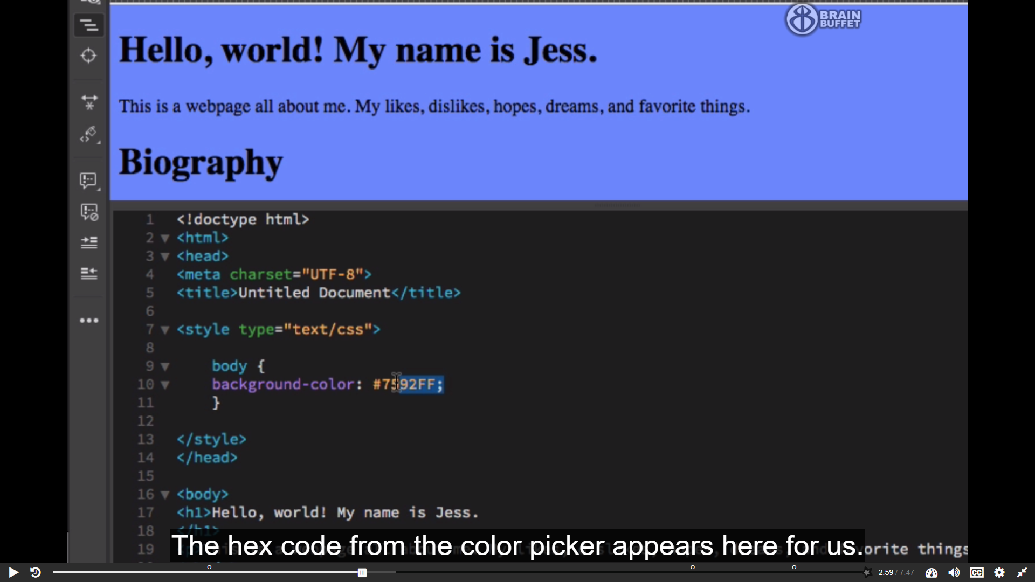
Task: Click the indent code icon
Action: click(x=89, y=242)
